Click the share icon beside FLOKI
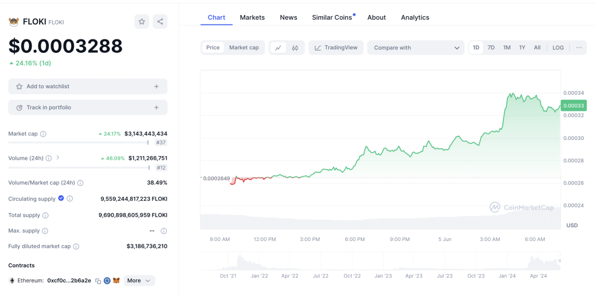The width and height of the screenshot is (596, 295). click(x=160, y=21)
